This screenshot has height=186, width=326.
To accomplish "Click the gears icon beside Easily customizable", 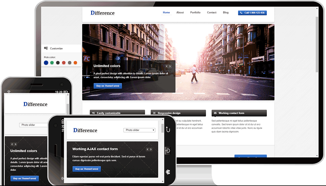I will pos(93,113).
